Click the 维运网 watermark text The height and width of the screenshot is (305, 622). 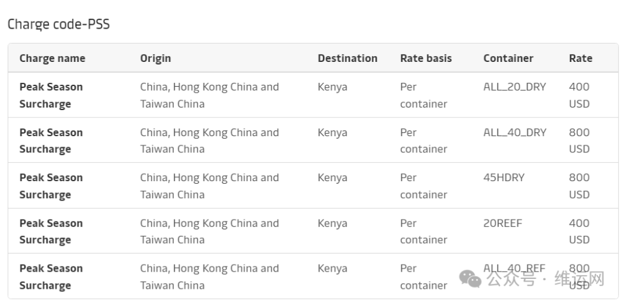pos(580,279)
